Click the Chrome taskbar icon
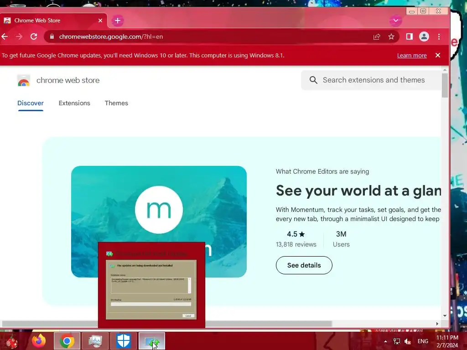 (x=67, y=341)
